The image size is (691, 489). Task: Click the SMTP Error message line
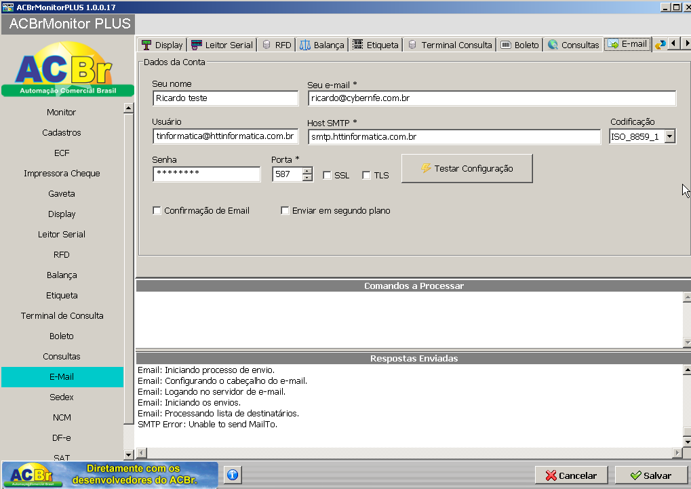[208, 425]
